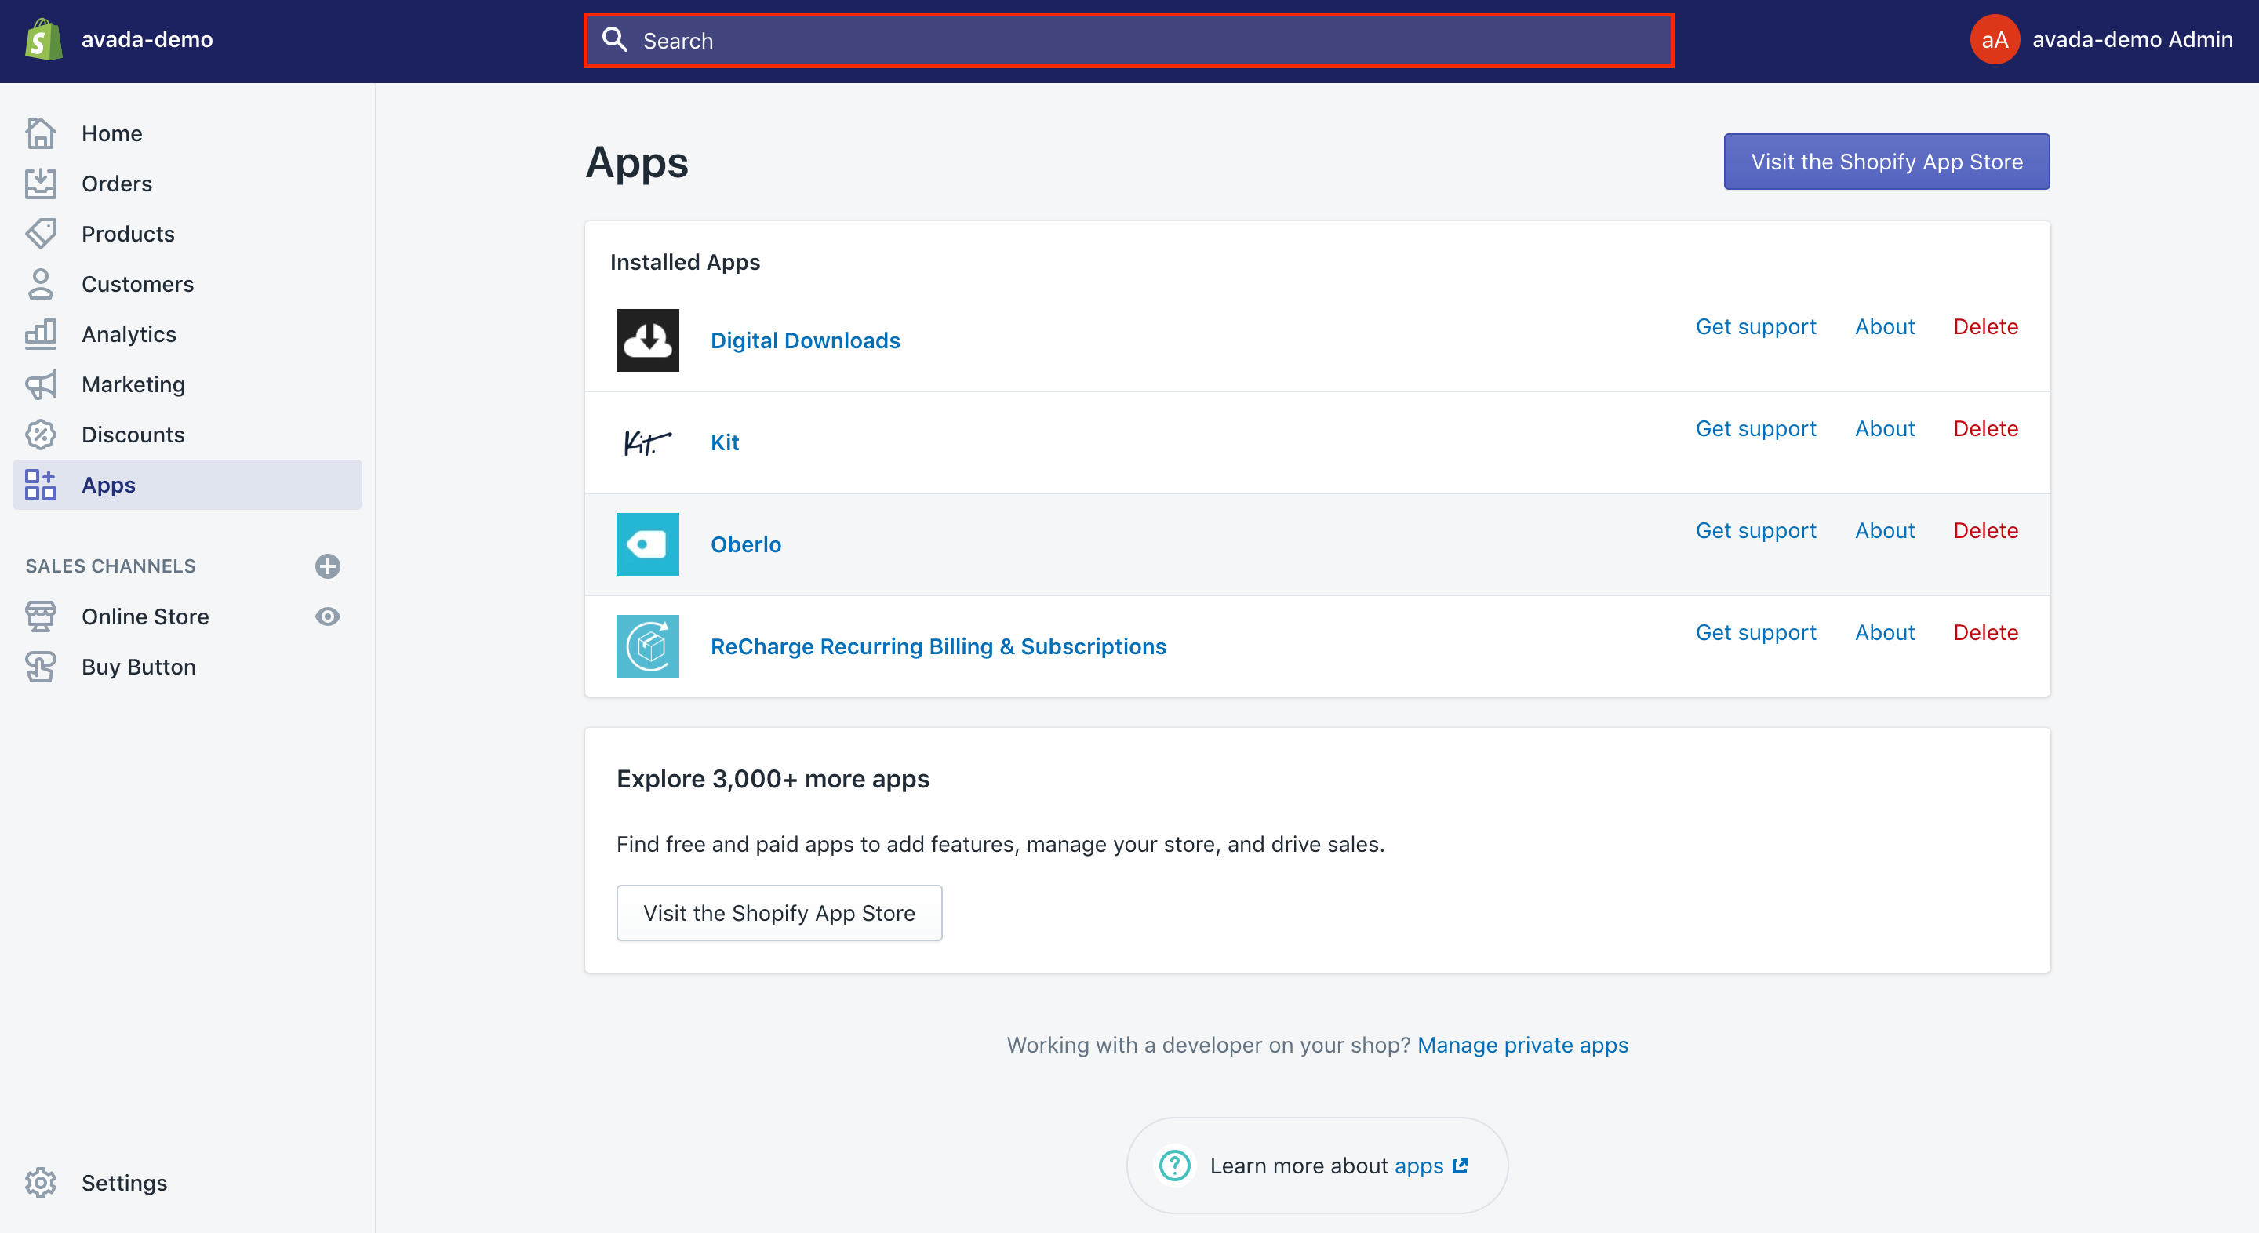This screenshot has width=2259, height=1233.
Task: Click the ReCharge app icon
Action: point(647,646)
